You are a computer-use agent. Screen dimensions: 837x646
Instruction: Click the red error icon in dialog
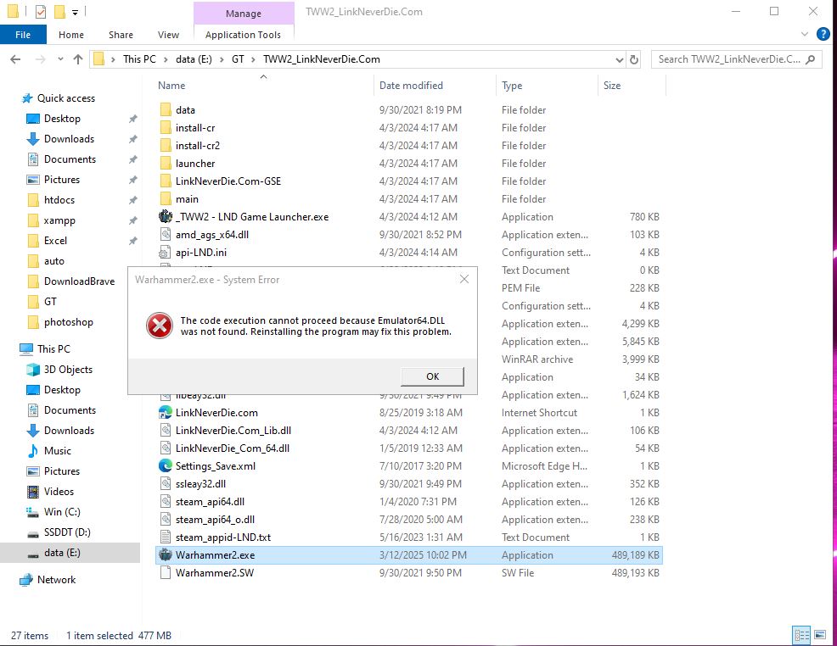pos(159,326)
